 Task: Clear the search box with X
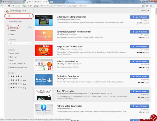[x=30, y=16]
